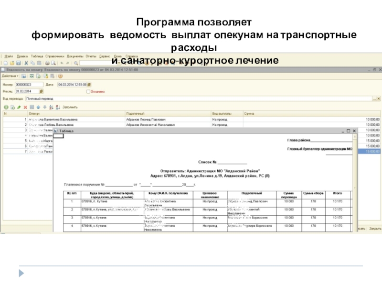Click the selected empty cell in the Таблица window
The height and width of the screenshot is (287, 382).
click(x=58, y=136)
